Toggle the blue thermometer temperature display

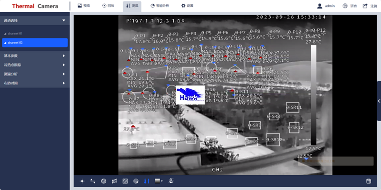click(147, 181)
